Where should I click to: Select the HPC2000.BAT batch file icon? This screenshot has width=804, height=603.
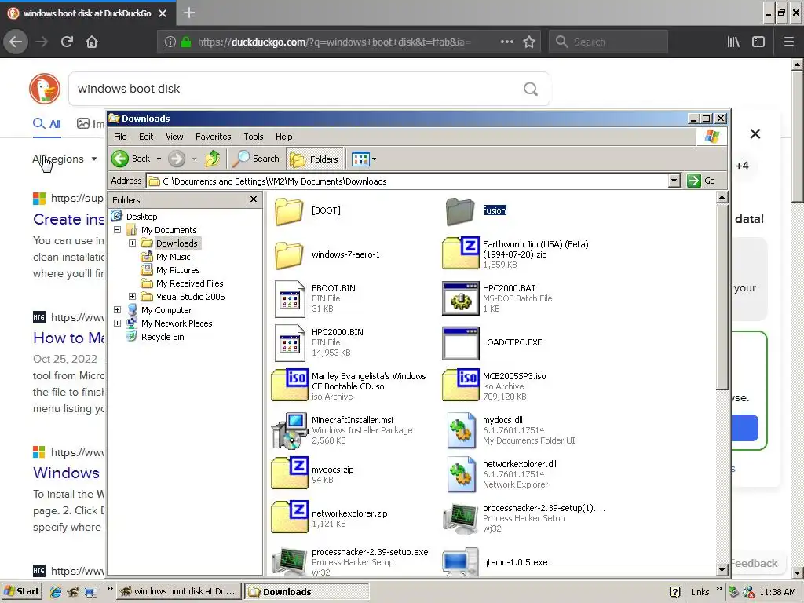tap(460, 299)
